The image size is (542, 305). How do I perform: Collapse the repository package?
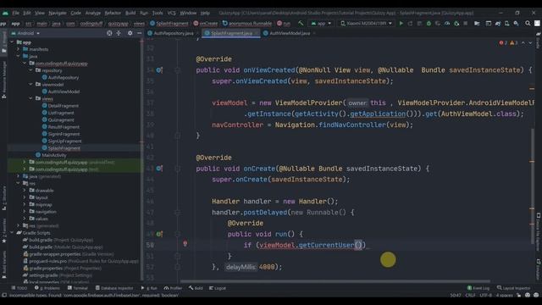[x=30, y=70]
